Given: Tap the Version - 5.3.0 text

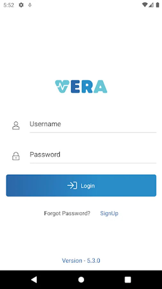Looking at the screenshot, I should click(x=81, y=260).
